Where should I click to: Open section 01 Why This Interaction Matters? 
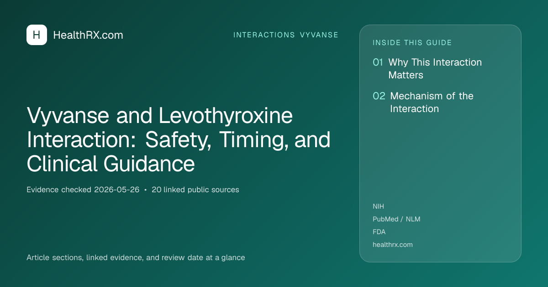[x=427, y=69]
